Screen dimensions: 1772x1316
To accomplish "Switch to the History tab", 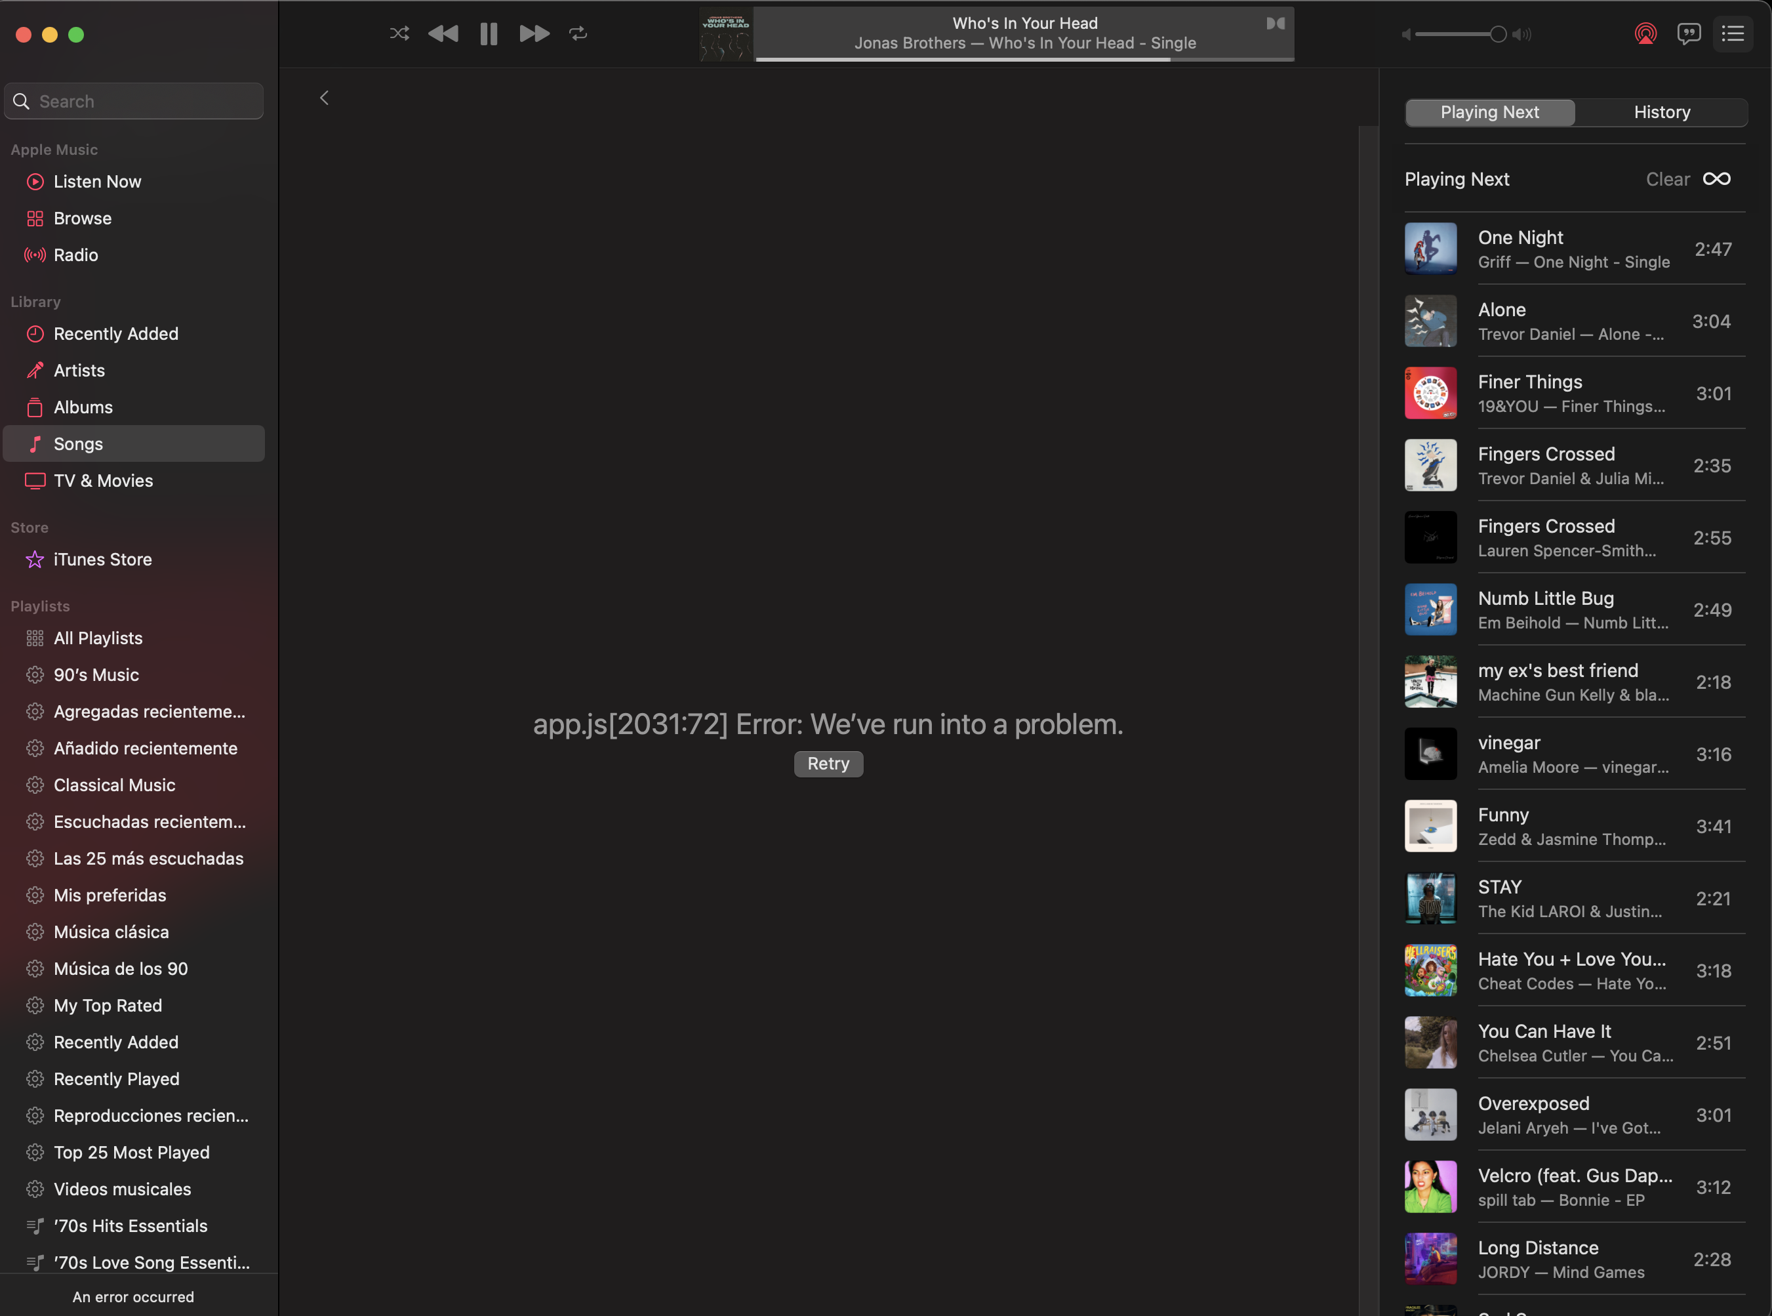I will (1661, 112).
